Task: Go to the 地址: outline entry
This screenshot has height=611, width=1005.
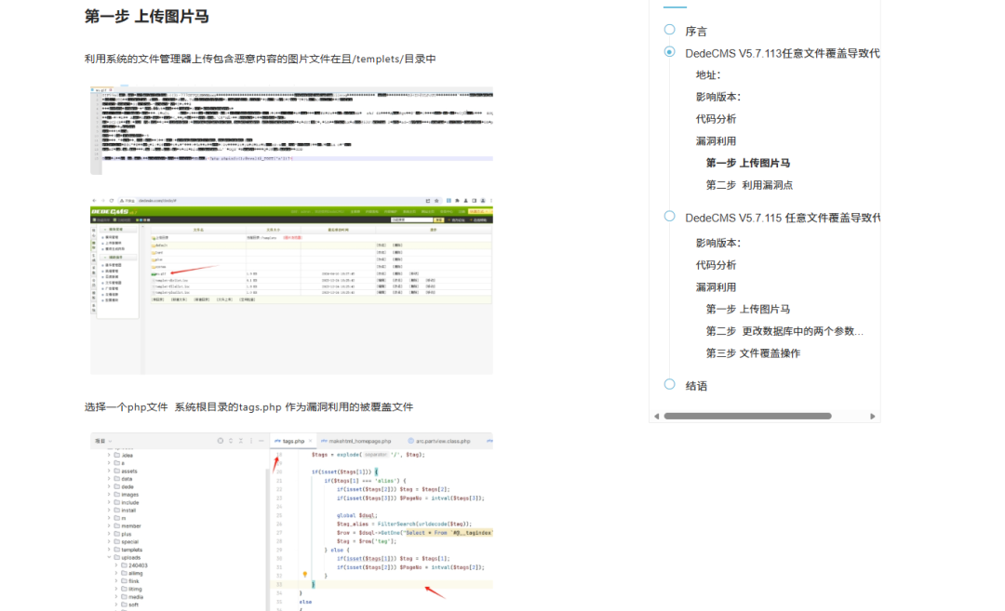Action: tap(708, 75)
